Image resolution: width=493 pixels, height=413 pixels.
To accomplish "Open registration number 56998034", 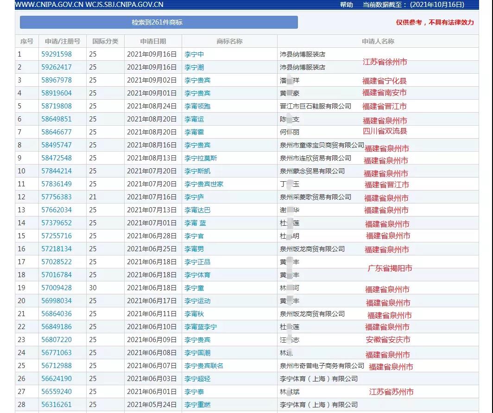I will 57,301.
